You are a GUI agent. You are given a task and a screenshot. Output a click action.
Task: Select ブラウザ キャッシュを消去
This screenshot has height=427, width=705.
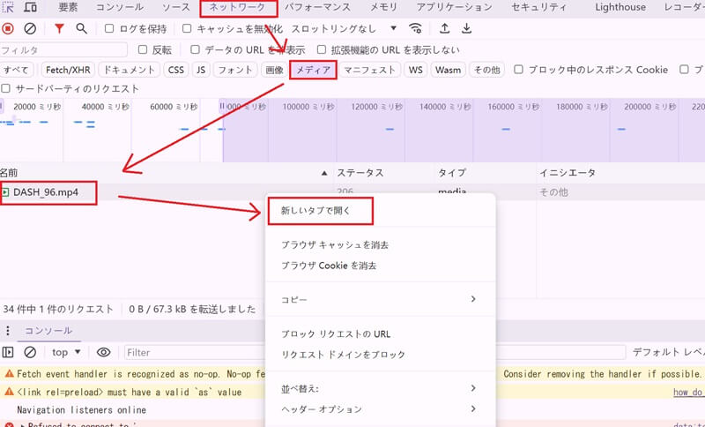coord(381,245)
